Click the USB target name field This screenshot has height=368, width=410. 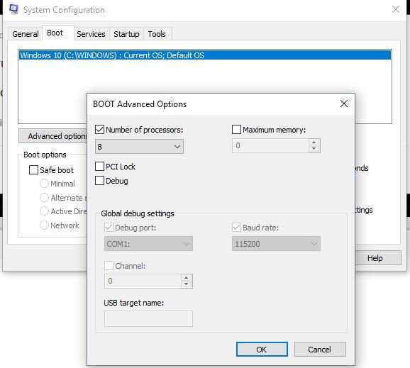[x=148, y=318]
